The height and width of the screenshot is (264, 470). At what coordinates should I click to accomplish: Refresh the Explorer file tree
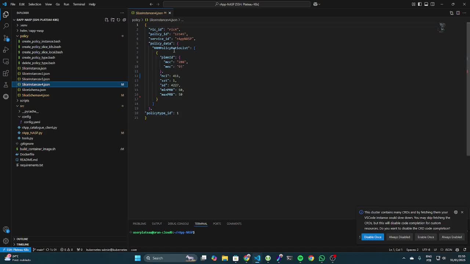tap(118, 20)
